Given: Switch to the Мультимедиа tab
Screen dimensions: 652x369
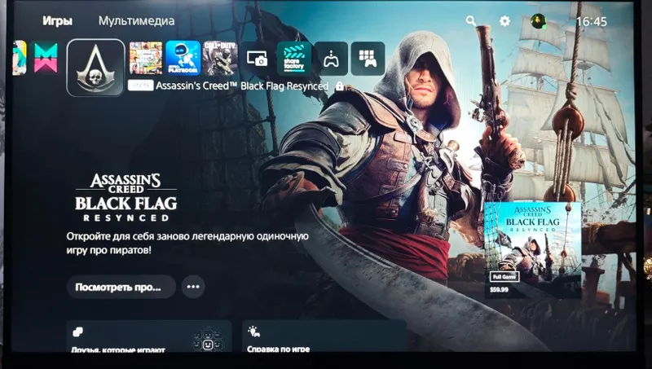Looking at the screenshot, I should (x=136, y=21).
